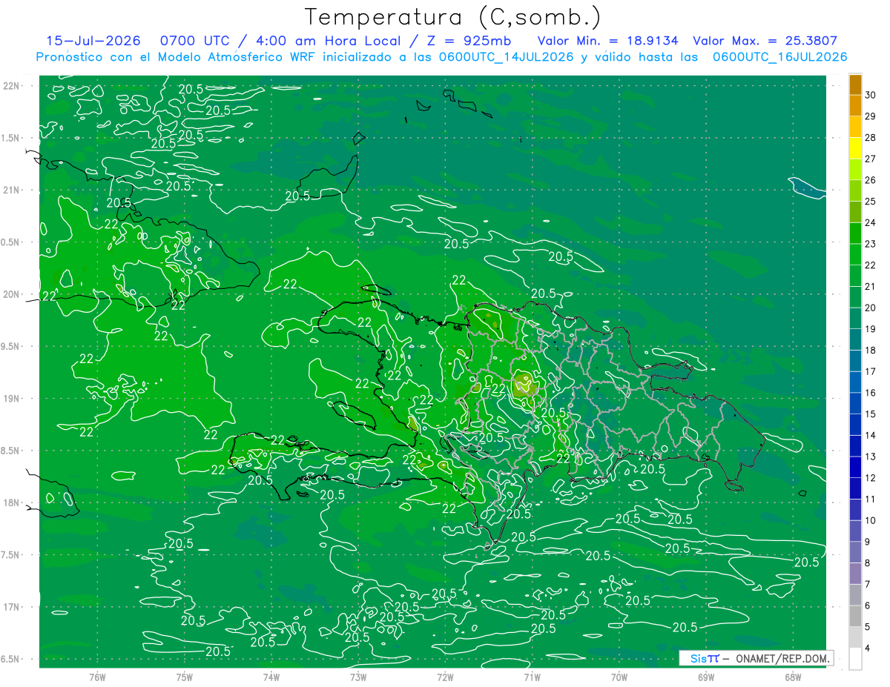Click the '73W' longitude axis label
Image resolution: width=890 pixels, height=687 pixels.
coord(358,677)
